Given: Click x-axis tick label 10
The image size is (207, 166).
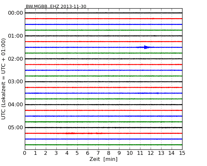Looking at the screenshot, I should point(130,153).
